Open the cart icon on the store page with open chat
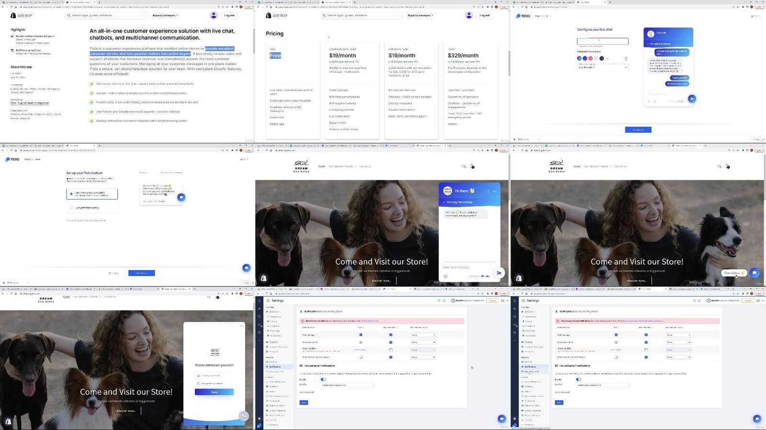The height and width of the screenshot is (430, 766). [472, 166]
